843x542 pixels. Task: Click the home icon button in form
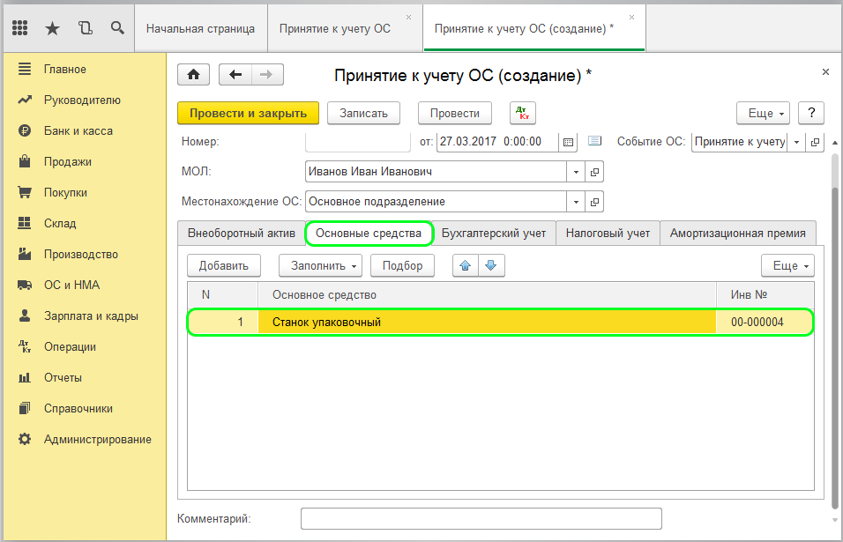(194, 75)
